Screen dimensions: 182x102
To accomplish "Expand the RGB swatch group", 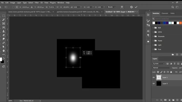I will [153, 28].
